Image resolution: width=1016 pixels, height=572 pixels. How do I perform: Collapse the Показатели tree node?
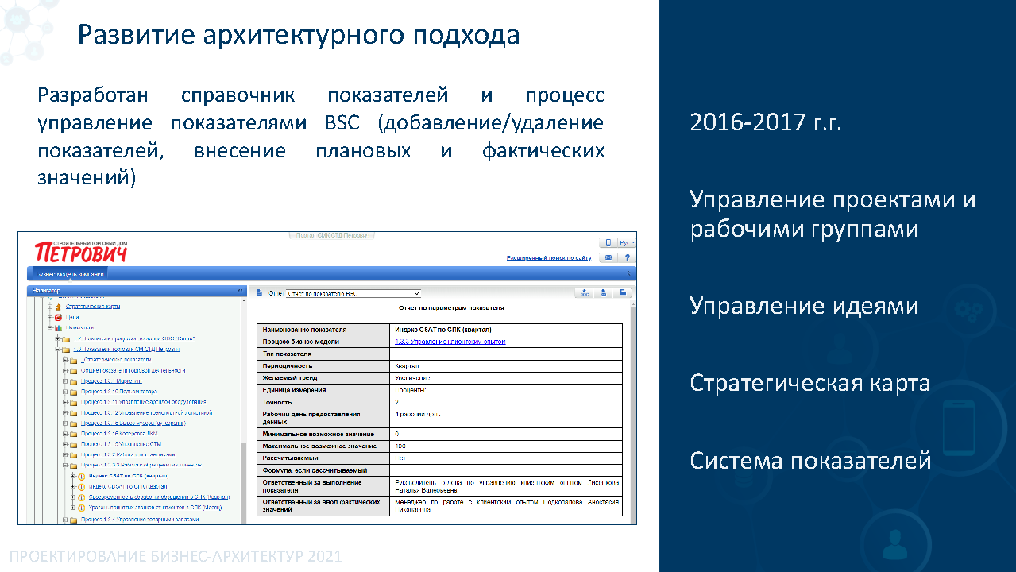pyautogui.click(x=50, y=327)
